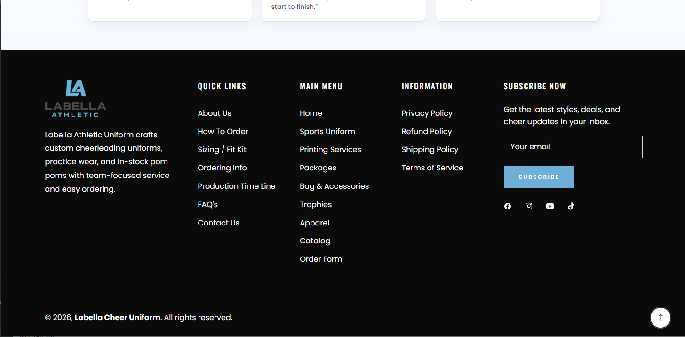This screenshot has width=685, height=337.
Task: Open Trophies menu link
Action: click(x=316, y=205)
